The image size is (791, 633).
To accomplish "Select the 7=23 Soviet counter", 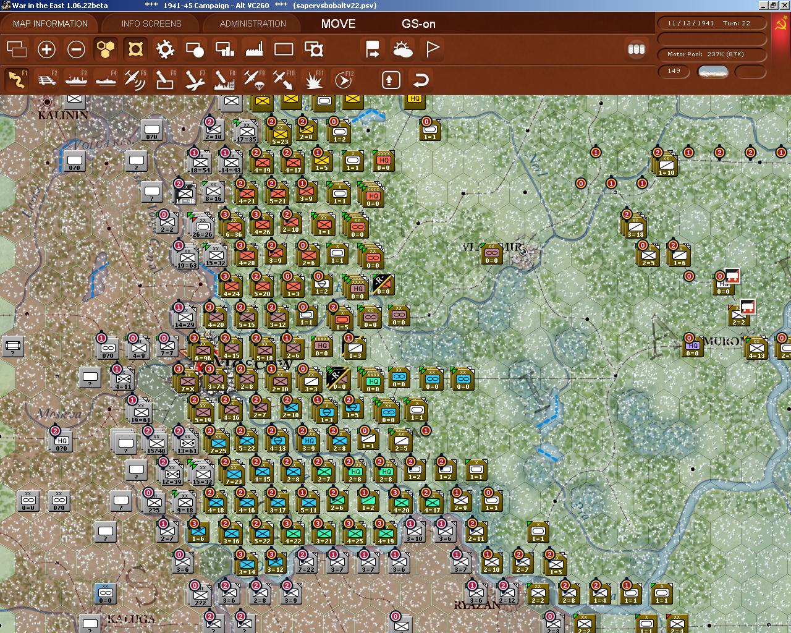I will point(233,474).
